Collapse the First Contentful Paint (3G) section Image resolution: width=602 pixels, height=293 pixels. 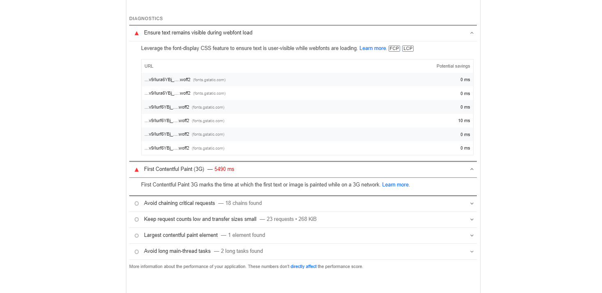tap(472, 169)
